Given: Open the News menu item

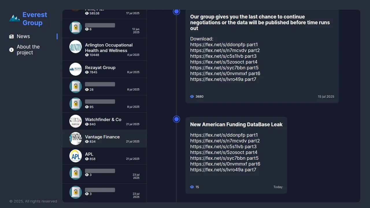Looking at the screenshot, I should (23, 36).
